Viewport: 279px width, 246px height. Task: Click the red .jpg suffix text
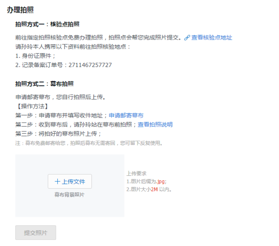161,182
